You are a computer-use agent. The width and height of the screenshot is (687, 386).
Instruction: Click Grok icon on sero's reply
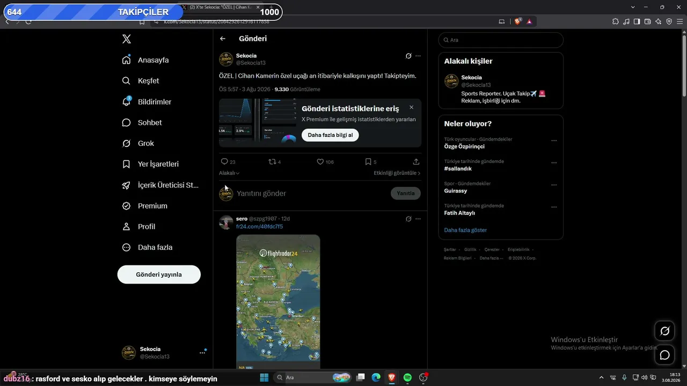pos(408,219)
